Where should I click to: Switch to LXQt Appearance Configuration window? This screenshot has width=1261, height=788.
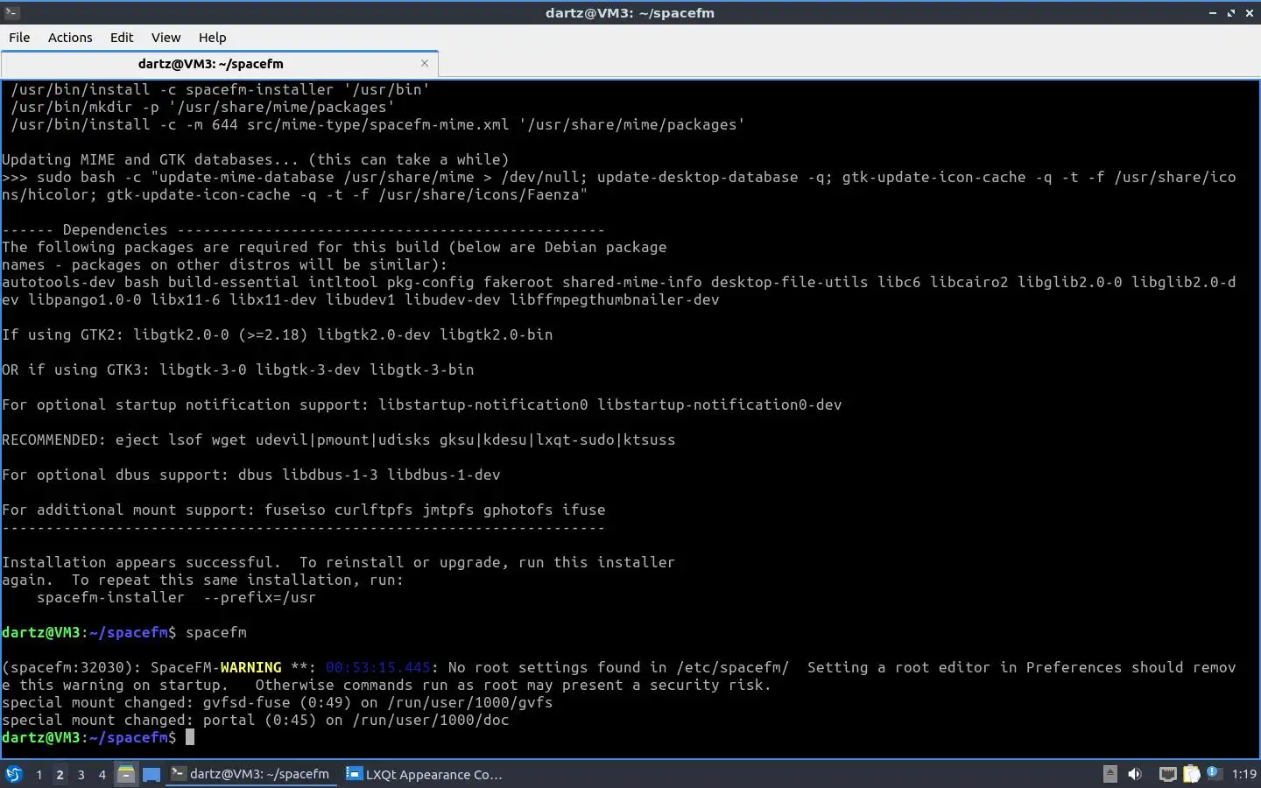click(x=426, y=774)
